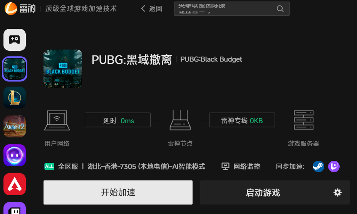Viewport: 357px width, 214px height.
Task: Change the 全区服 server region
Action: (61, 166)
